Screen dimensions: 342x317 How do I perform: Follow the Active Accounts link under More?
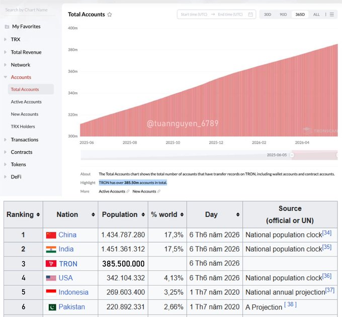click(x=112, y=192)
